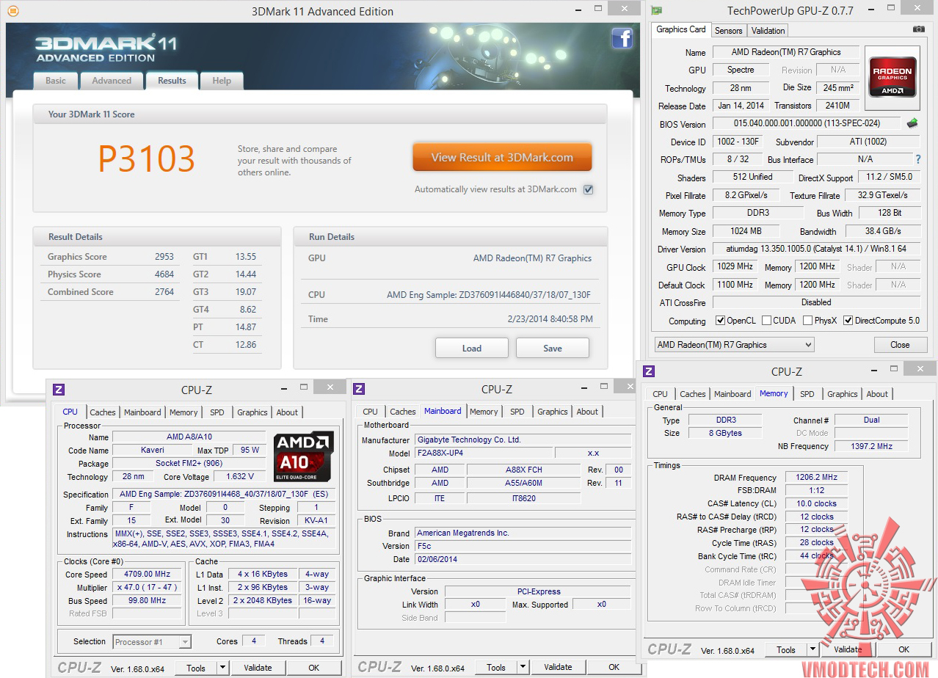Click the Multiplier value x 47.0
The height and width of the screenshot is (678, 938).
[x=148, y=588]
